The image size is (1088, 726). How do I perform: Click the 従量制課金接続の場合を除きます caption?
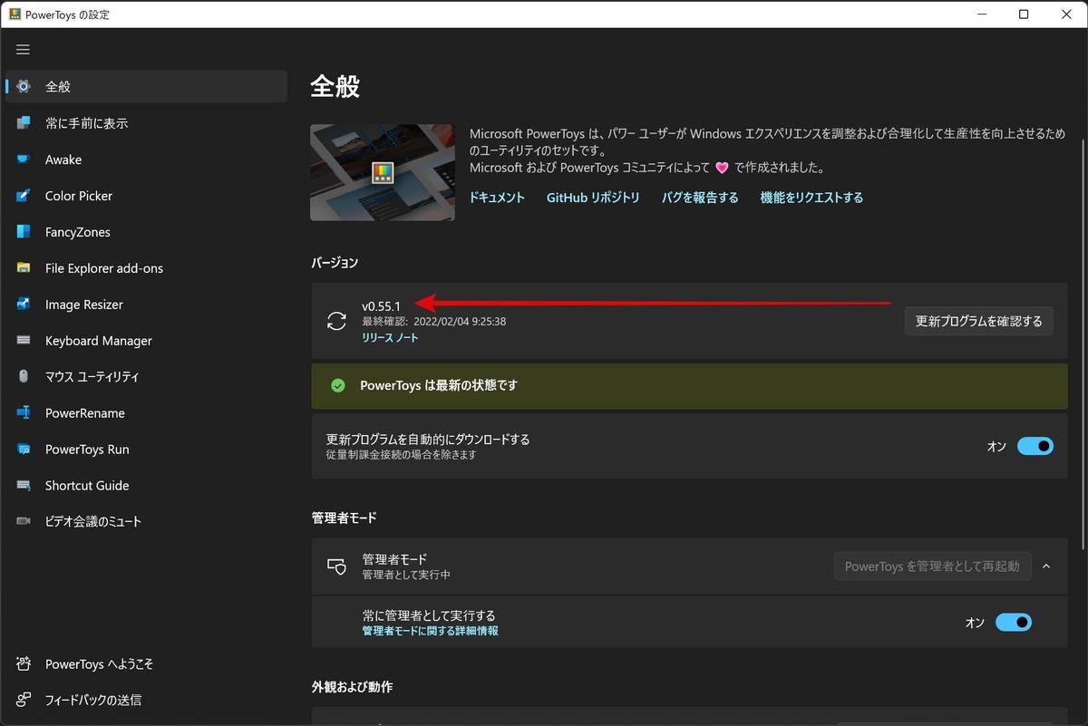click(x=402, y=454)
